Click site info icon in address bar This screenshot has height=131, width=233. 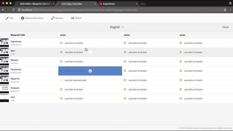coord(19,10)
